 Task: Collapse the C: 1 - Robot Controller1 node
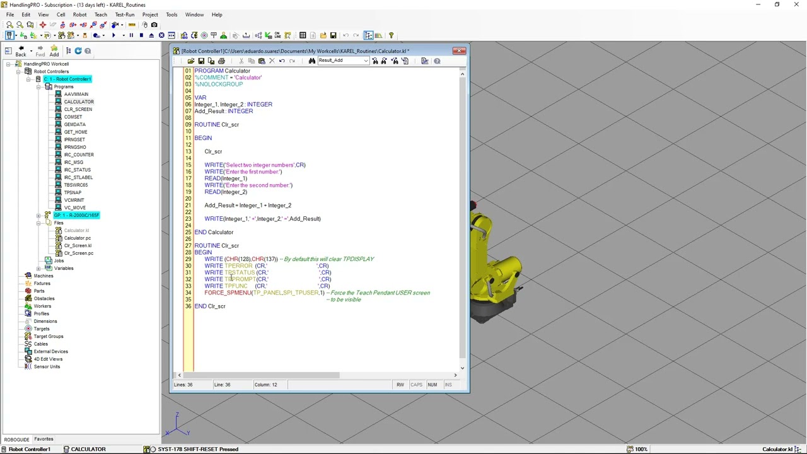pos(28,79)
